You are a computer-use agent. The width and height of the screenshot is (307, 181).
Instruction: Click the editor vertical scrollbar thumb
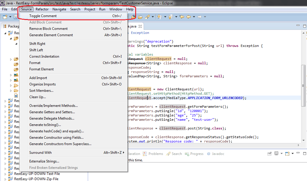click(303, 86)
